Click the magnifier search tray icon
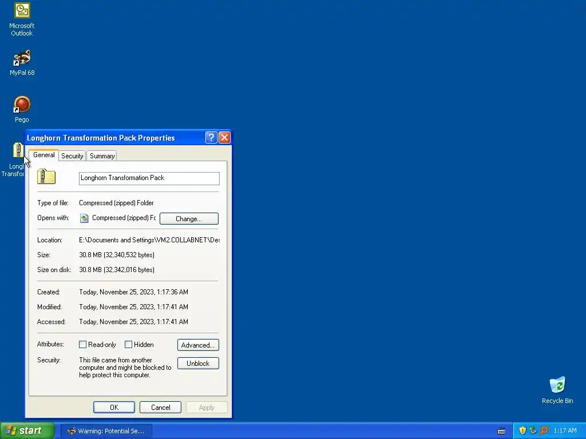586x439 pixels. click(x=544, y=430)
